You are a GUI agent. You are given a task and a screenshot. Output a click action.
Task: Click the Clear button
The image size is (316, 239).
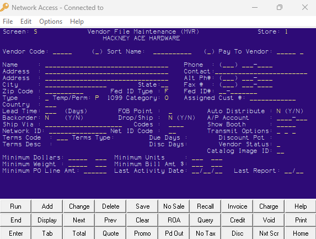pyautogui.click(x=142, y=220)
